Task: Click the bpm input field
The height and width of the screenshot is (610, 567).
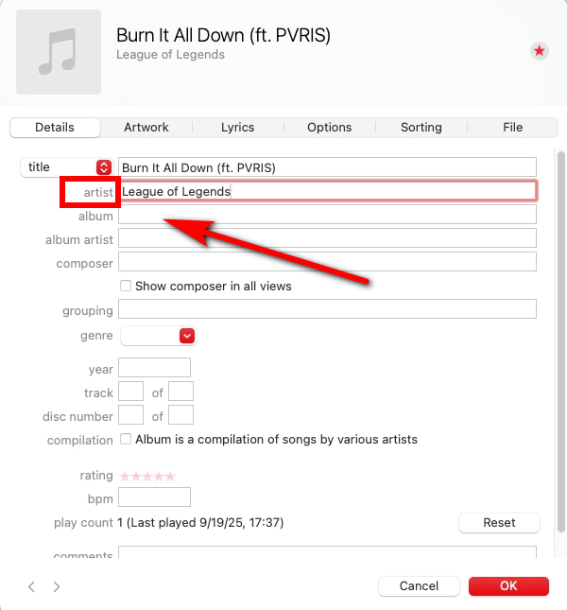Action: [154, 497]
